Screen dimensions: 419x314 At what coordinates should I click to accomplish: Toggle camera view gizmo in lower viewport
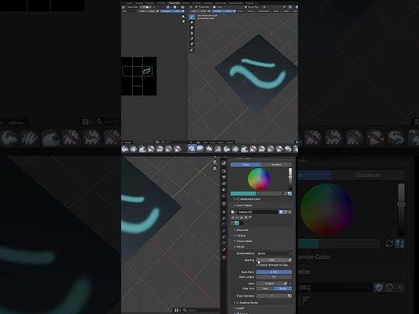215,162
